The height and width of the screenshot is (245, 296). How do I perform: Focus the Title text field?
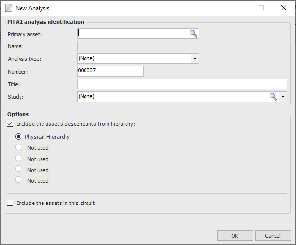(x=182, y=84)
